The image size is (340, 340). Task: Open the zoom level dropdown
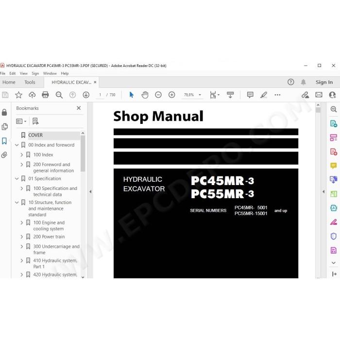200,95
